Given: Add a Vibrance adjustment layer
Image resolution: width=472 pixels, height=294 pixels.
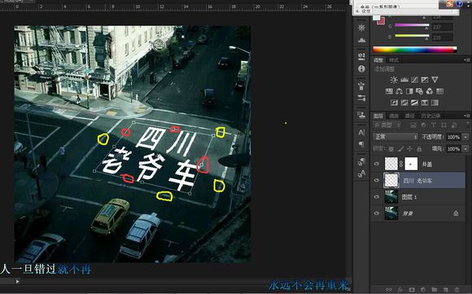Looking at the screenshot, I should point(435,80).
